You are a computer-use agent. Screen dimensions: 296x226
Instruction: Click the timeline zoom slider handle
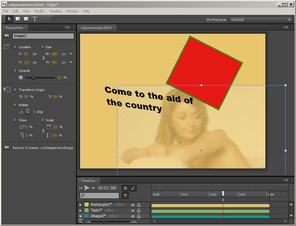click(104, 222)
